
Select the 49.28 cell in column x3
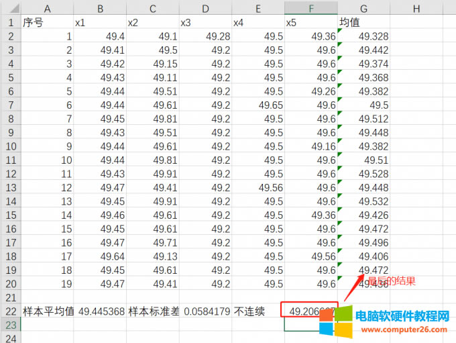(x=205, y=36)
